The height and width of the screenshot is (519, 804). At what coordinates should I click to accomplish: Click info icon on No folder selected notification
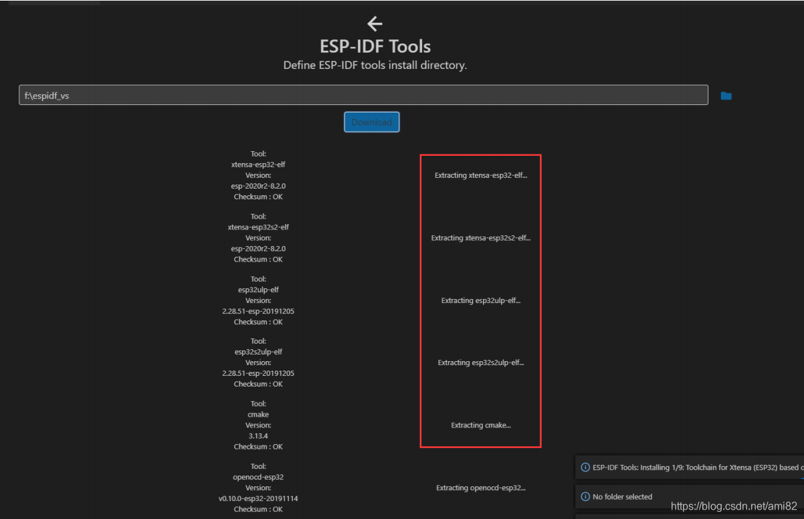(x=585, y=496)
